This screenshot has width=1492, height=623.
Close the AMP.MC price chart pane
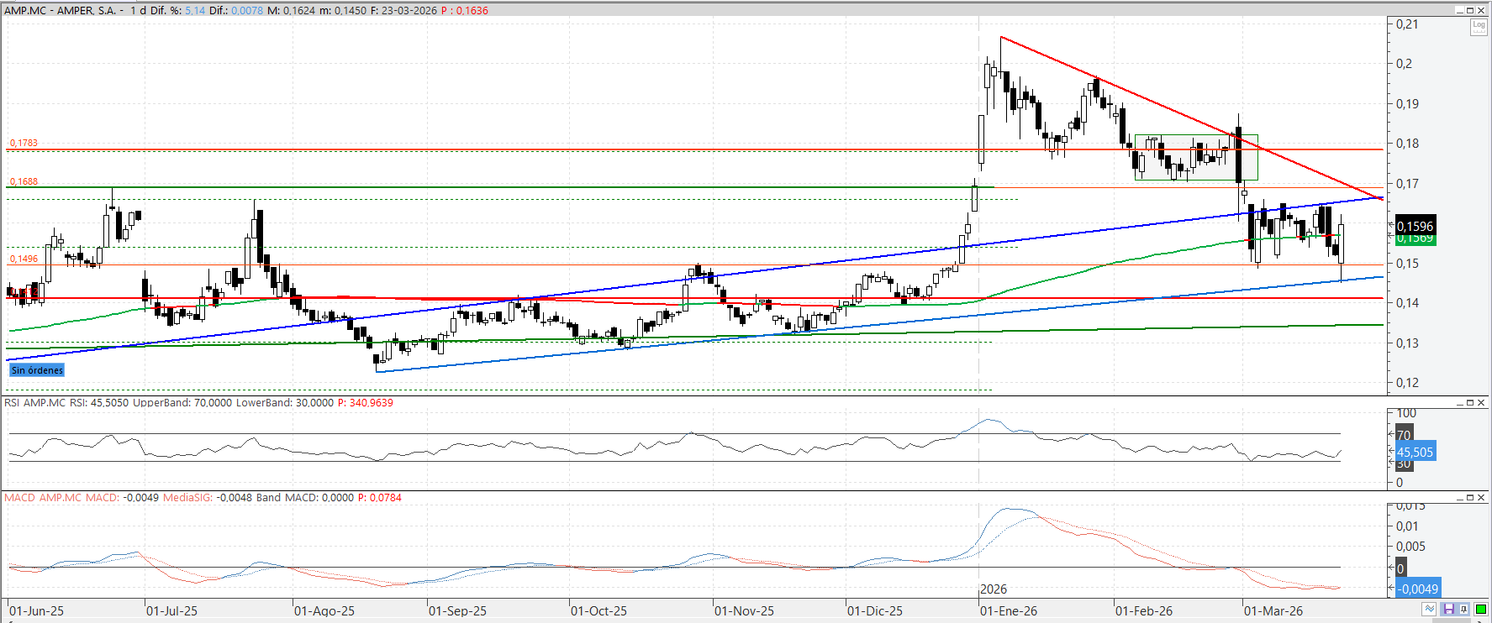1481,10
